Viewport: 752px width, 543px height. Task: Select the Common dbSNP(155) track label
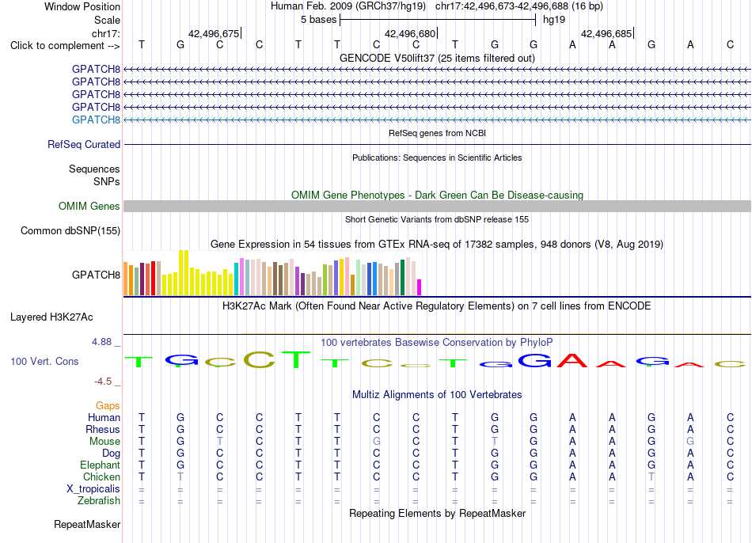pyautogui.click(x=70, y=230)
